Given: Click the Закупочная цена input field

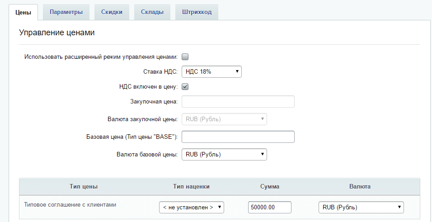Looking at the screenshot, I should (238, 102).
